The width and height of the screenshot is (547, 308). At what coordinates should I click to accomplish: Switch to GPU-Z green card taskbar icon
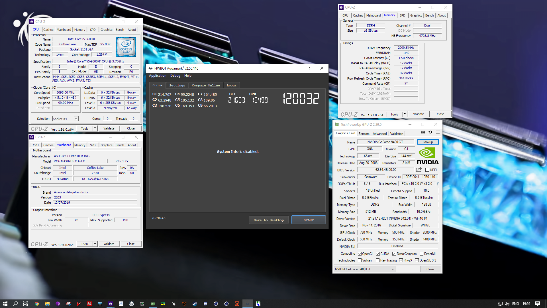tap(153, 304)
